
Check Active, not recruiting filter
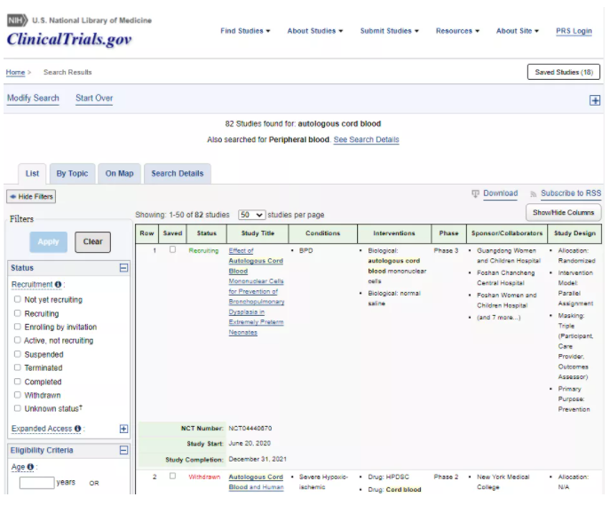(x=17, y=340)
